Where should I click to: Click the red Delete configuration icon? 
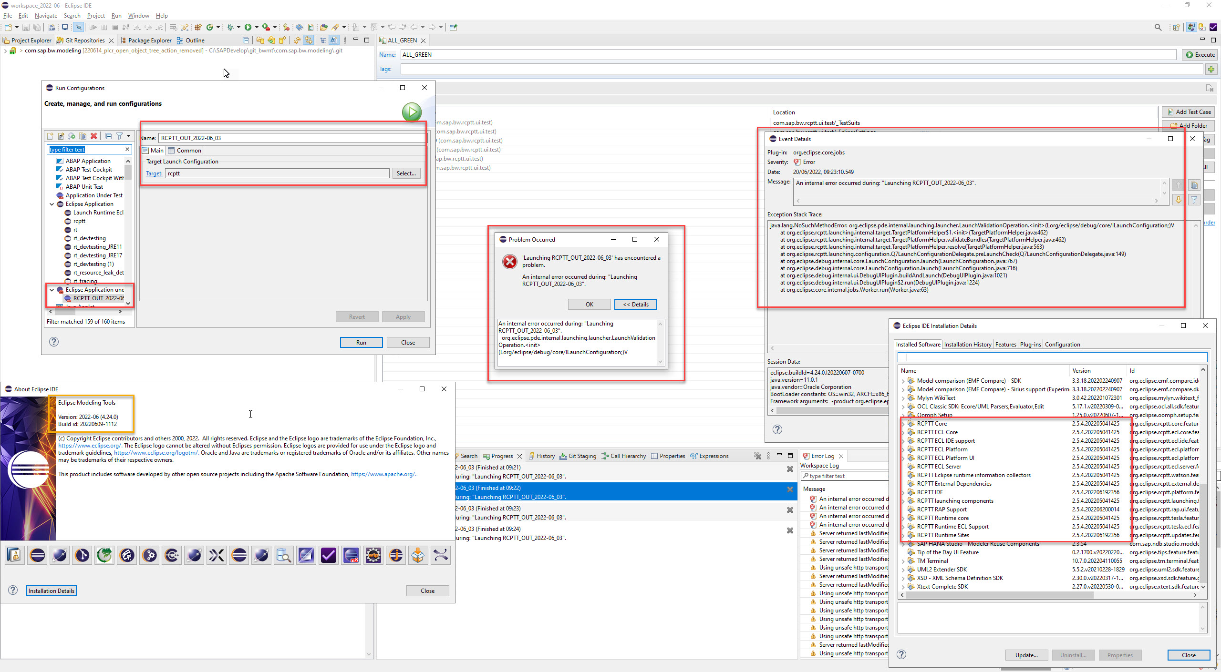point(94,136)
